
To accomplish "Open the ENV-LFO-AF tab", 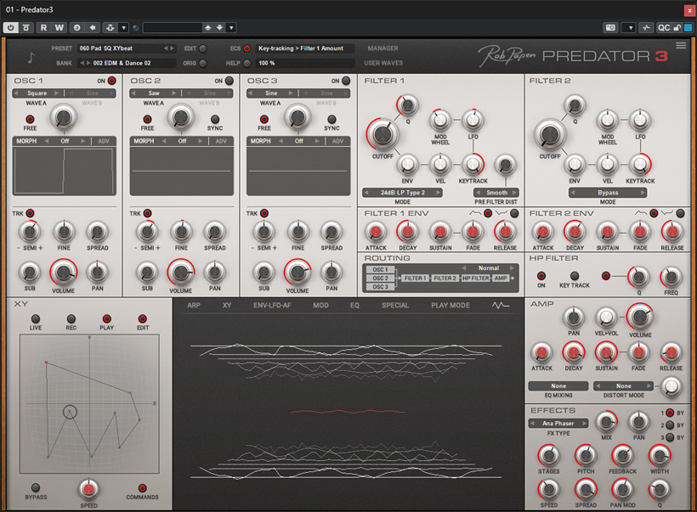I will click(x=272, y=306).
